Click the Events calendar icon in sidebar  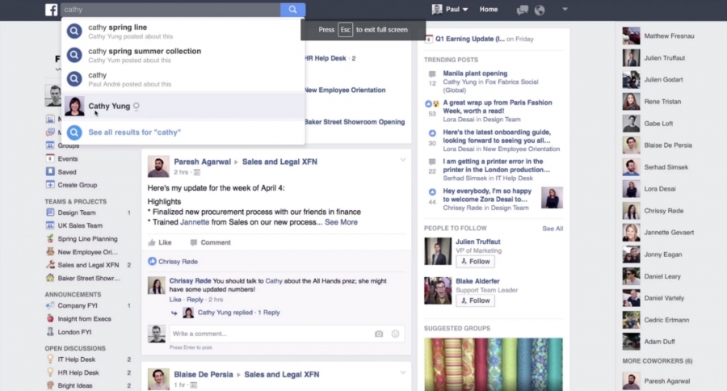tap(50, 158)
